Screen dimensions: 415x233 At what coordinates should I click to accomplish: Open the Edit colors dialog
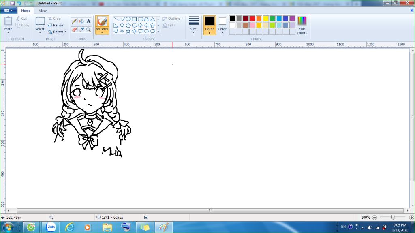tap(302, 25)
